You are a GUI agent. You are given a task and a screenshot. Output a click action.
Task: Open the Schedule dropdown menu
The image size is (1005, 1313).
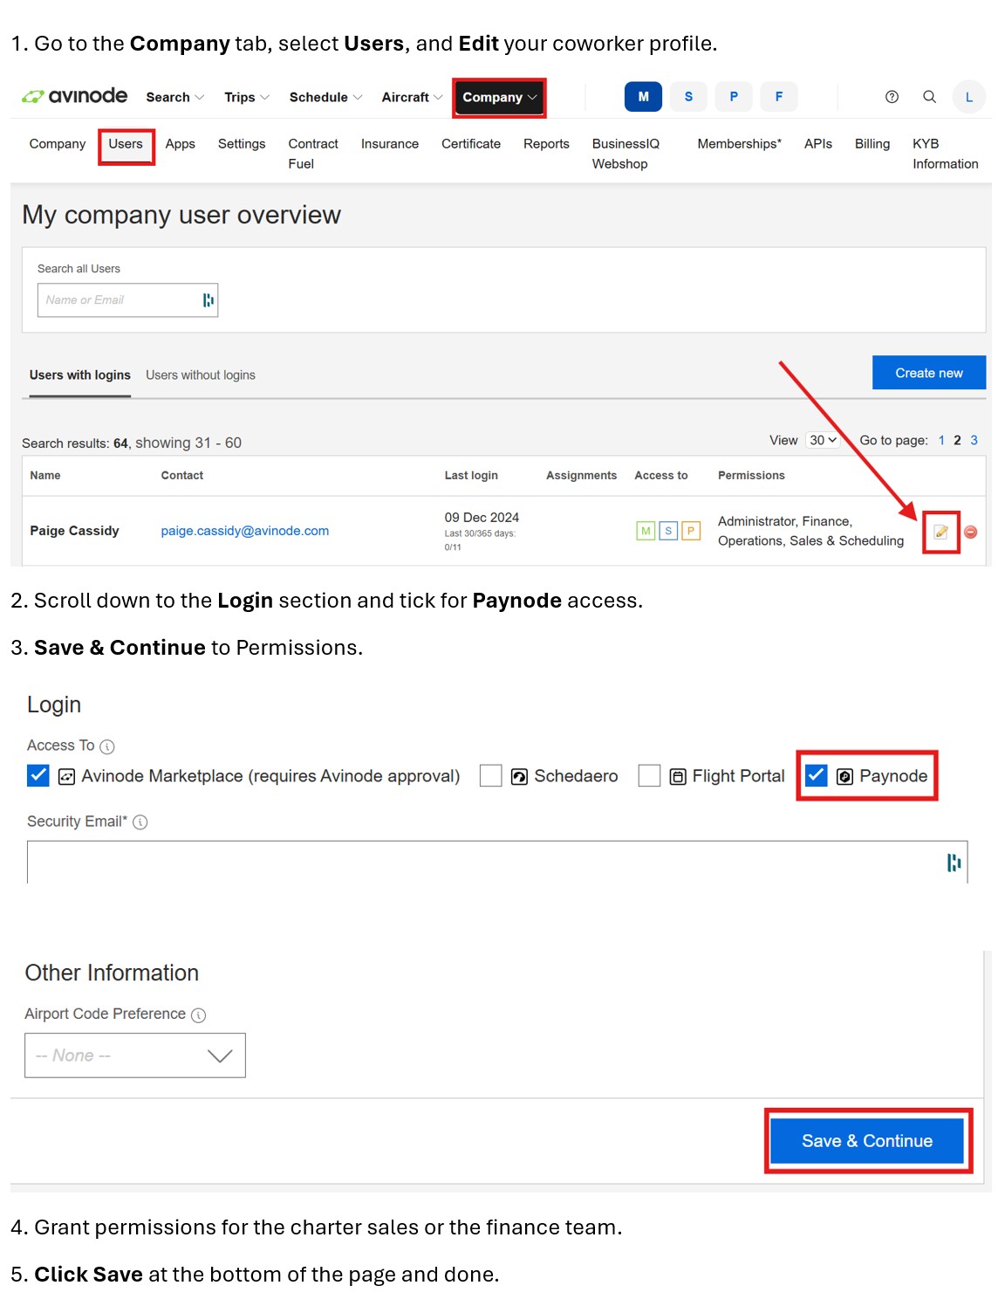[x=325, y=97]
